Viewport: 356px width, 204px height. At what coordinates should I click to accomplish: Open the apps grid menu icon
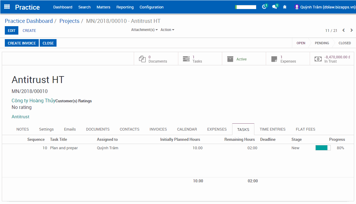tap(7, 7)
